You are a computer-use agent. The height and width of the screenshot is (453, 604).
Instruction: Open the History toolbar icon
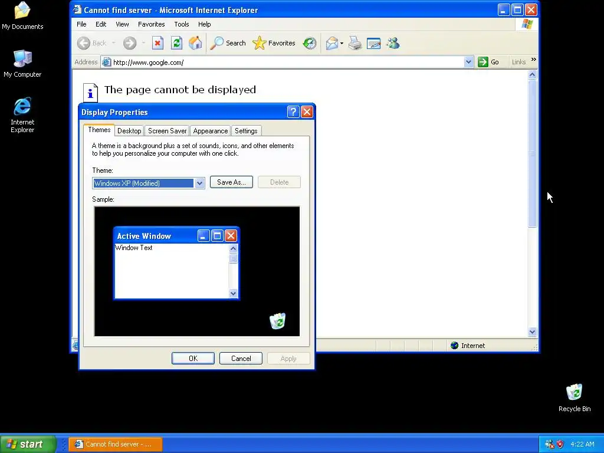pyautogui.click(x=309, y=43)
